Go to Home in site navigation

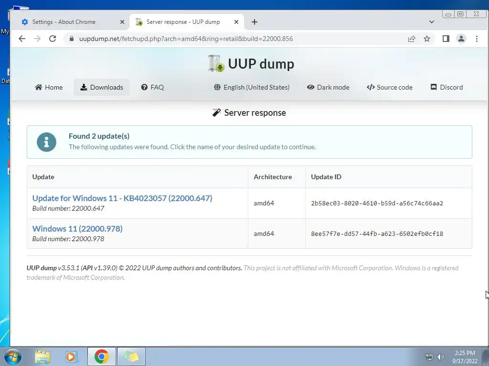click(x=49, y=87)
